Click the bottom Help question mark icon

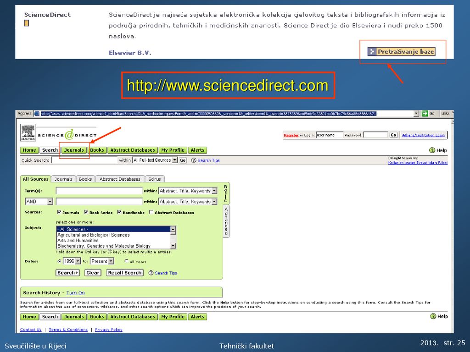[x=433, y=316]
